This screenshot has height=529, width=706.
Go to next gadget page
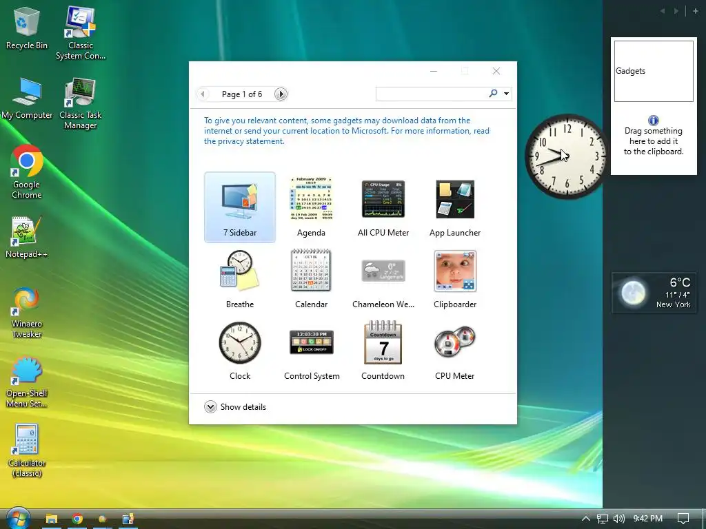[x=281, y=94]
